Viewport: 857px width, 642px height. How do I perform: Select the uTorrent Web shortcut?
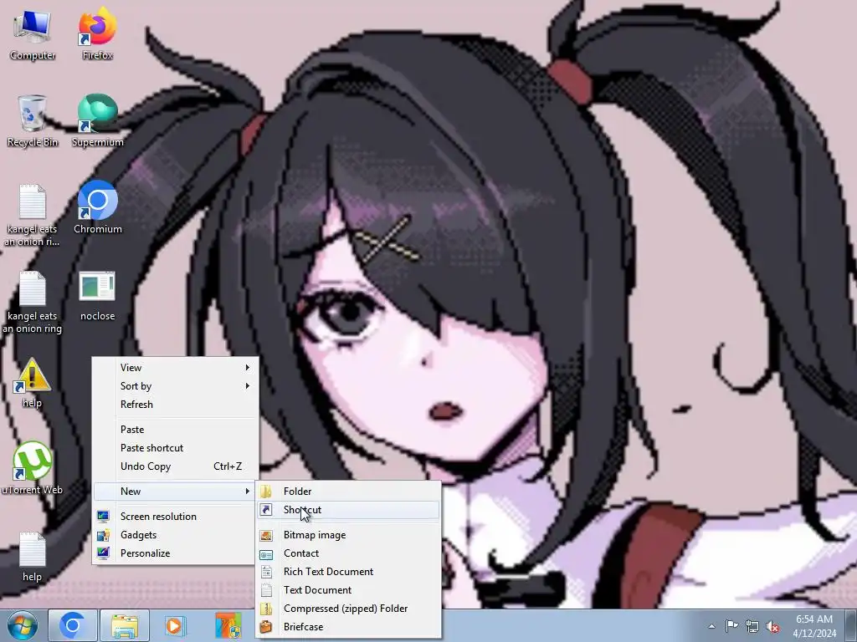click(x=33, y=468)
